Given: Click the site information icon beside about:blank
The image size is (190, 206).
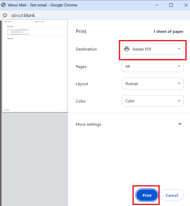Looking at the screenshot, I should click(5, 15).
